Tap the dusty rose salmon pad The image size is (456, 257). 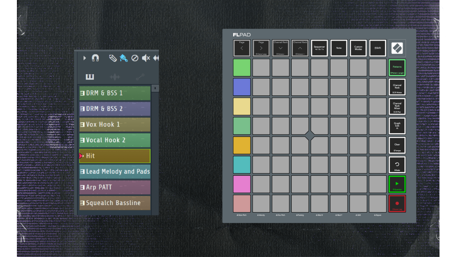pyautogui.click(x=242, y=204)
